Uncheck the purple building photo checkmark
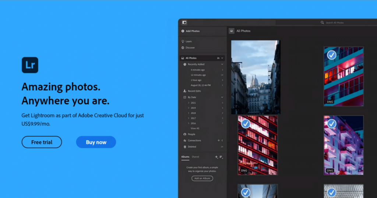Viewport: 377px width, 198px height. pyautogui.click(x=332, y=123)
